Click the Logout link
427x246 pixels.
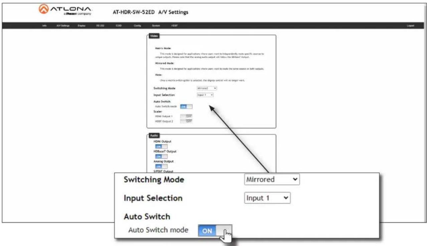pos(411,26)
